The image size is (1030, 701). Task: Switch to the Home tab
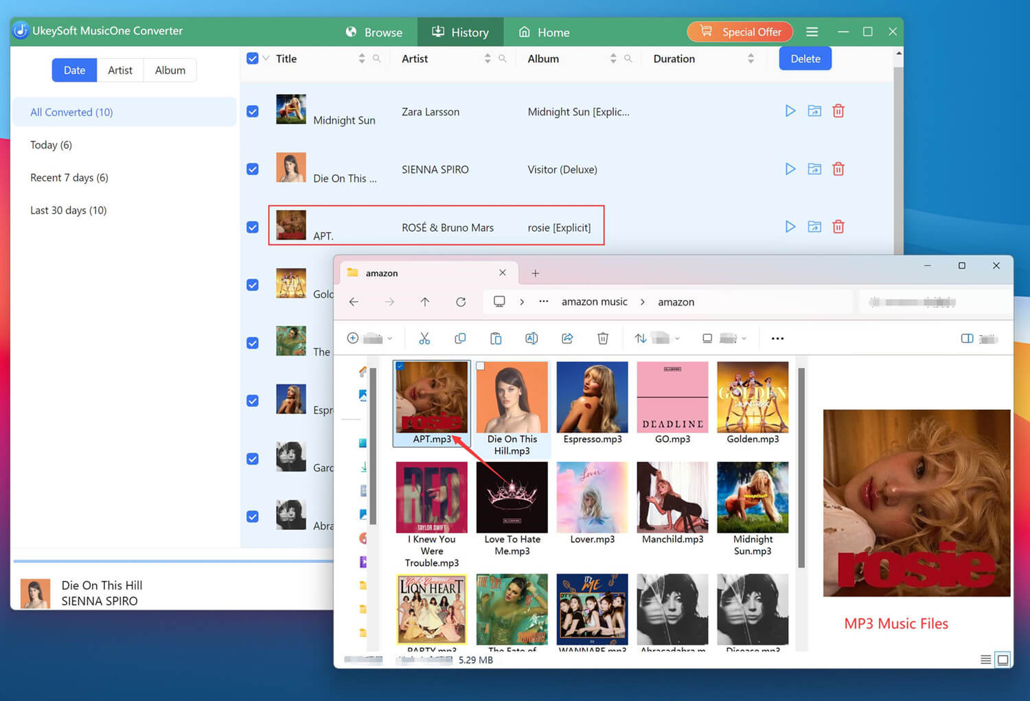(x=545, y=32)
